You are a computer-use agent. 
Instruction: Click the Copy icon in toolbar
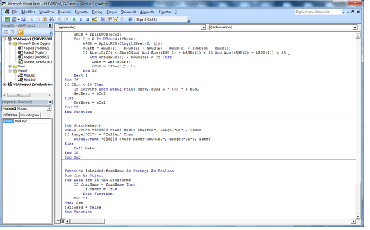38,20
